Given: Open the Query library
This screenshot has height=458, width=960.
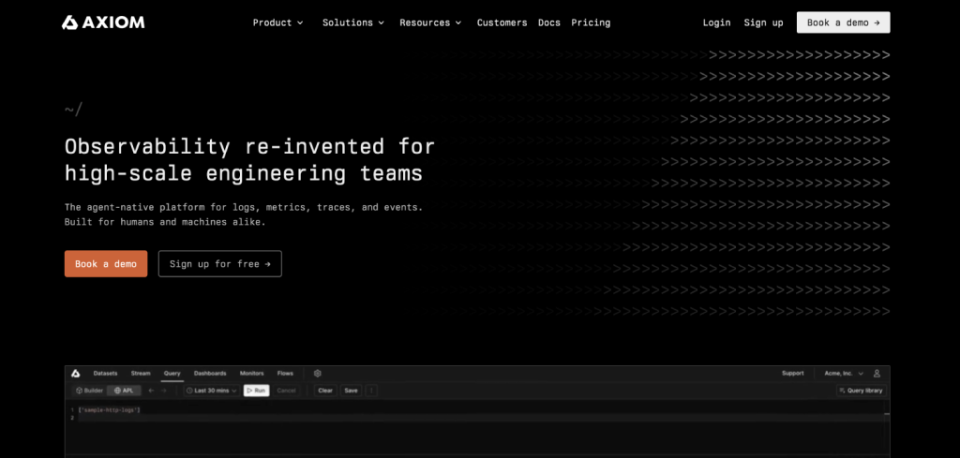Looking at the screenshot, I should tap(861, 391).
